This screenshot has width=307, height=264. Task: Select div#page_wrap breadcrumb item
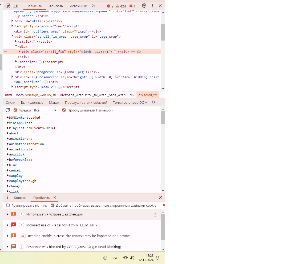[93, 95]
